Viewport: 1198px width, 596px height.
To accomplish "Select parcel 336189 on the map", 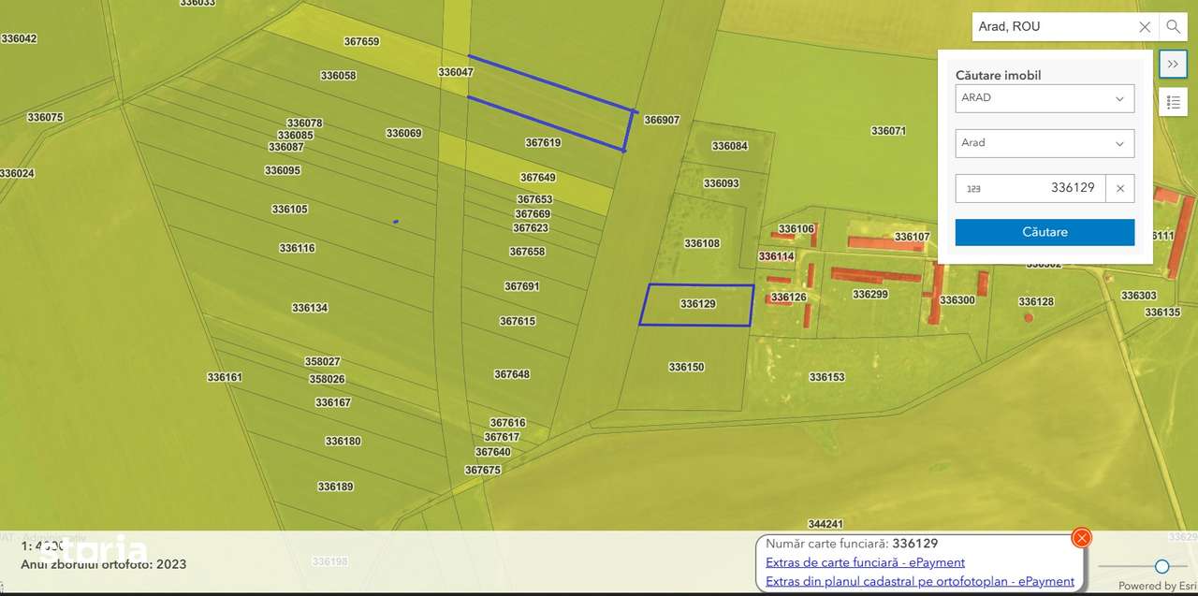I will click(x=335, y=487).
